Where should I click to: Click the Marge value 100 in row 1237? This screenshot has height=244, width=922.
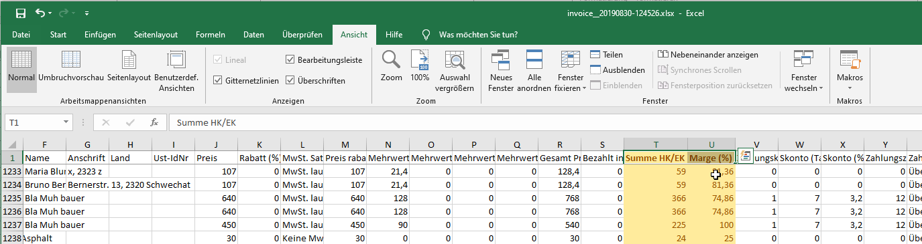711,225
